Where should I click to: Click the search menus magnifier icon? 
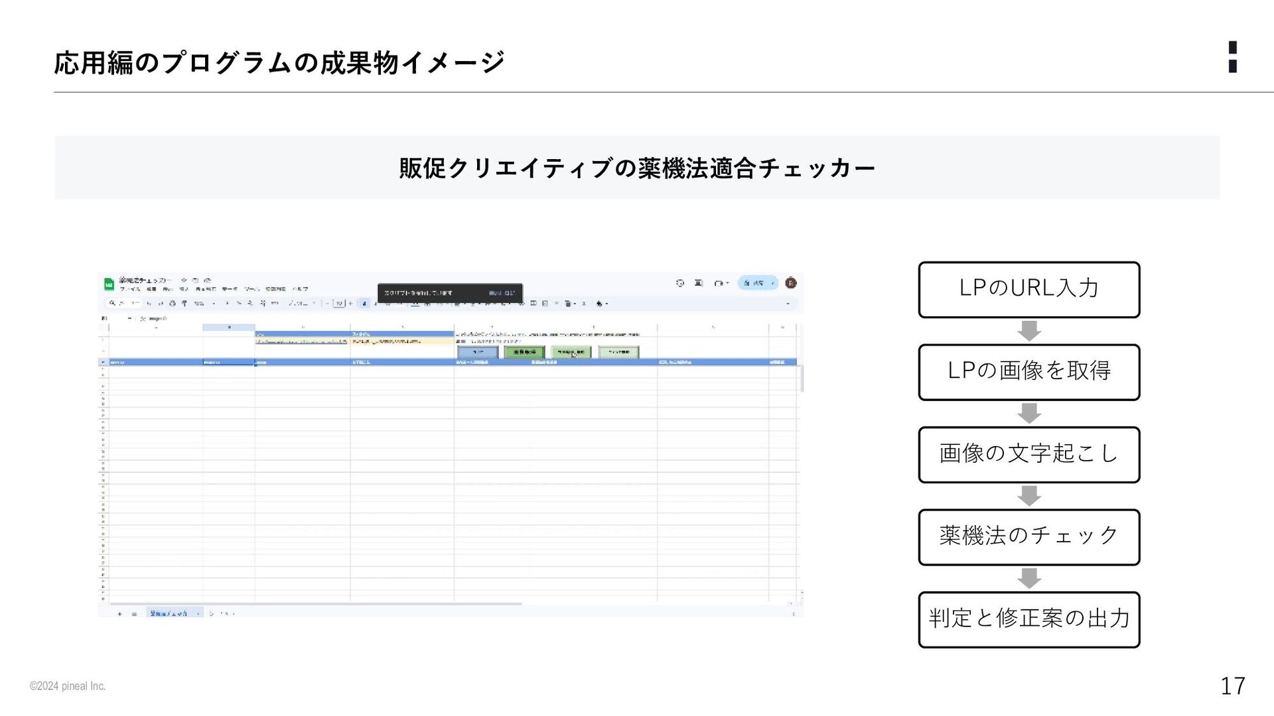(x=113, y=304)
